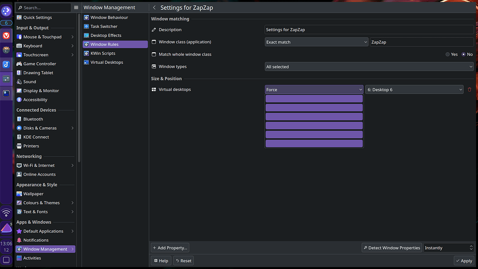Open the Instantly delay spinner
The width and height of the screenshot is (478, 269).
coord(449,248)
